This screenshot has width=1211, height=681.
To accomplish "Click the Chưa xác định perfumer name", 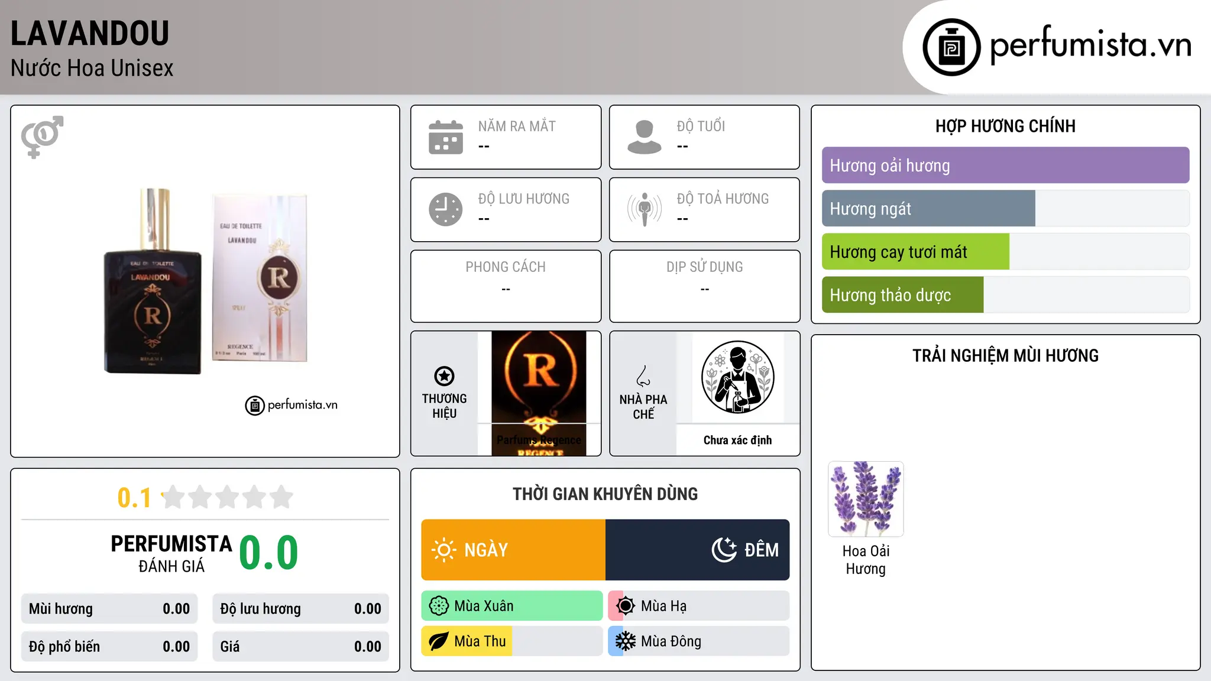I will tap(737, 440).
